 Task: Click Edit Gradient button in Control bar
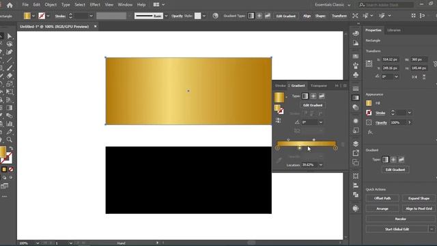(285, 16)
